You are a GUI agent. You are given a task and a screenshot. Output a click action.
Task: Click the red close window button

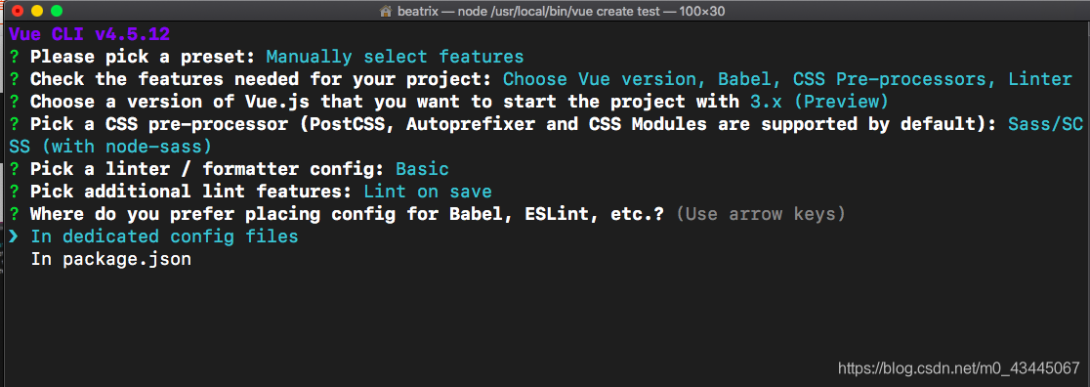point(19,11)
